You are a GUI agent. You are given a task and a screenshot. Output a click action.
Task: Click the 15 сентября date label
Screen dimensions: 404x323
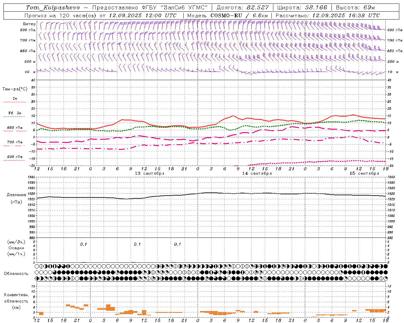pos(364,173)
